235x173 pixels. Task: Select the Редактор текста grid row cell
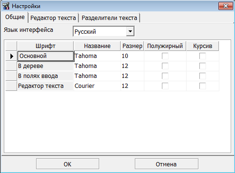46,86
